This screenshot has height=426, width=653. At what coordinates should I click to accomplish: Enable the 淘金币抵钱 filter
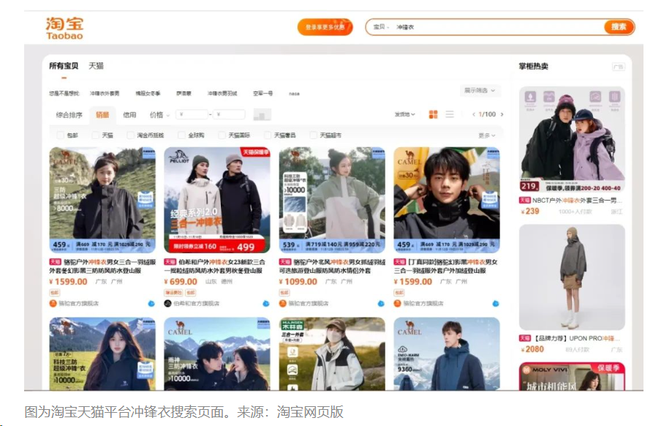[x=130, y=135]
